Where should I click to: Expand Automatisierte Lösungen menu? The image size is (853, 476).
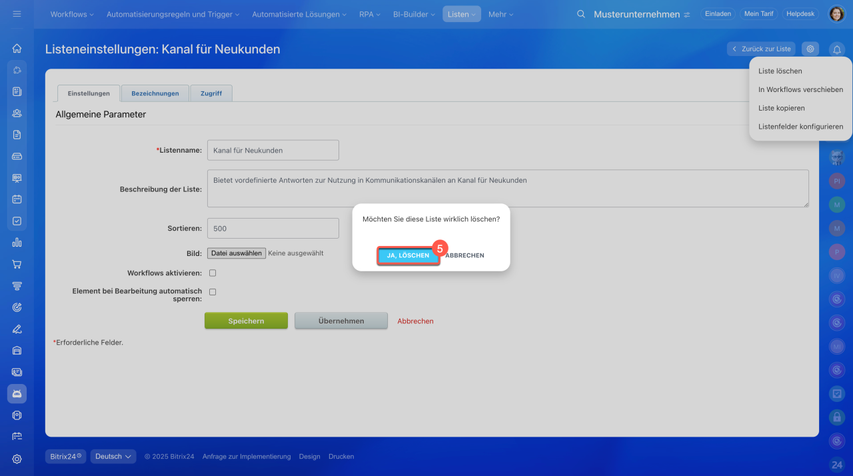coord(299,14)
